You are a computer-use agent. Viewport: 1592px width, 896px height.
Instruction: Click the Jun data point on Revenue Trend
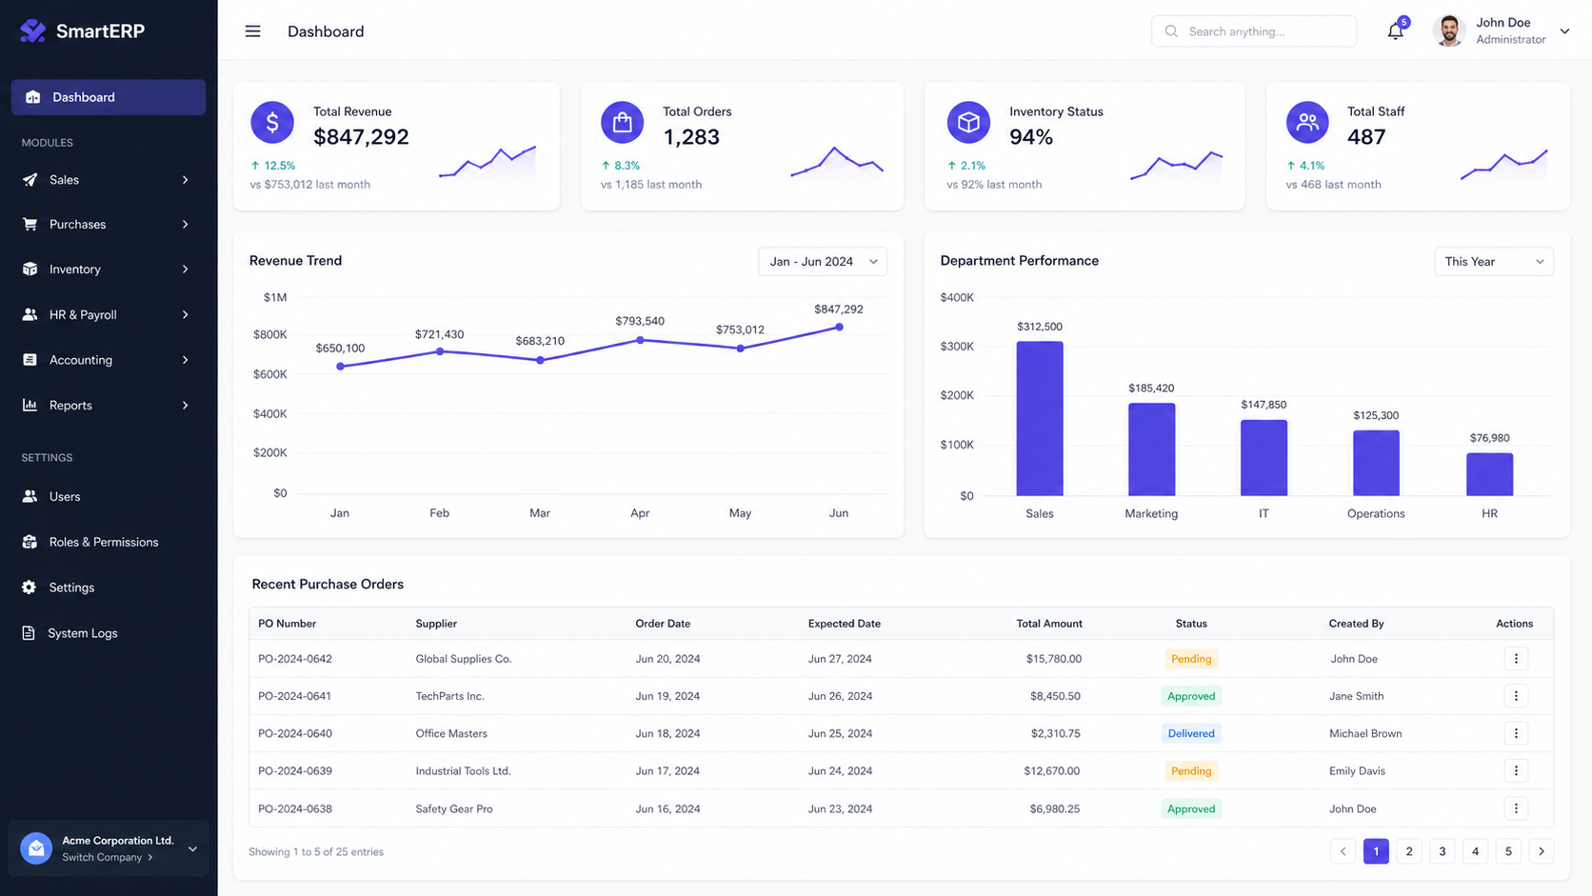839,327
